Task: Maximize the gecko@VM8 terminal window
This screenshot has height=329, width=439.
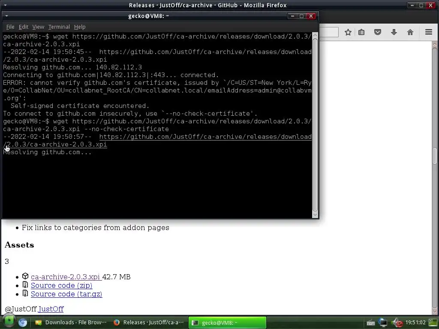Action: tap(301, 16)
